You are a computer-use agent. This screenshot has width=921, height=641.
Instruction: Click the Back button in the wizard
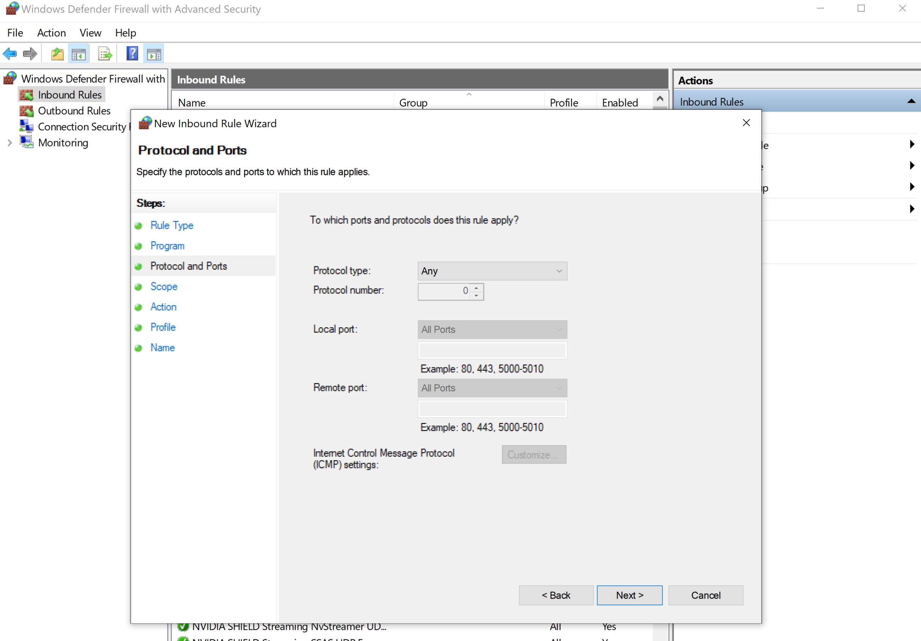[556, 595]
